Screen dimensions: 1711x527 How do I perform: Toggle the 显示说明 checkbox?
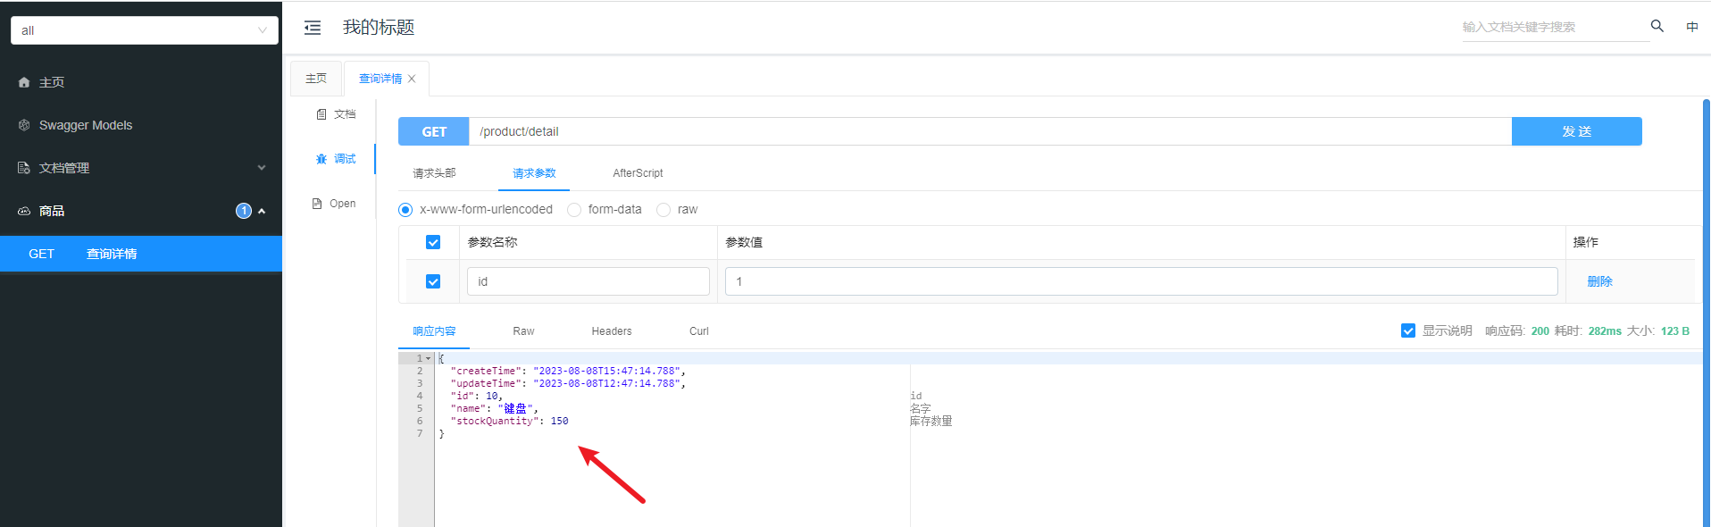coord(1408,330)
